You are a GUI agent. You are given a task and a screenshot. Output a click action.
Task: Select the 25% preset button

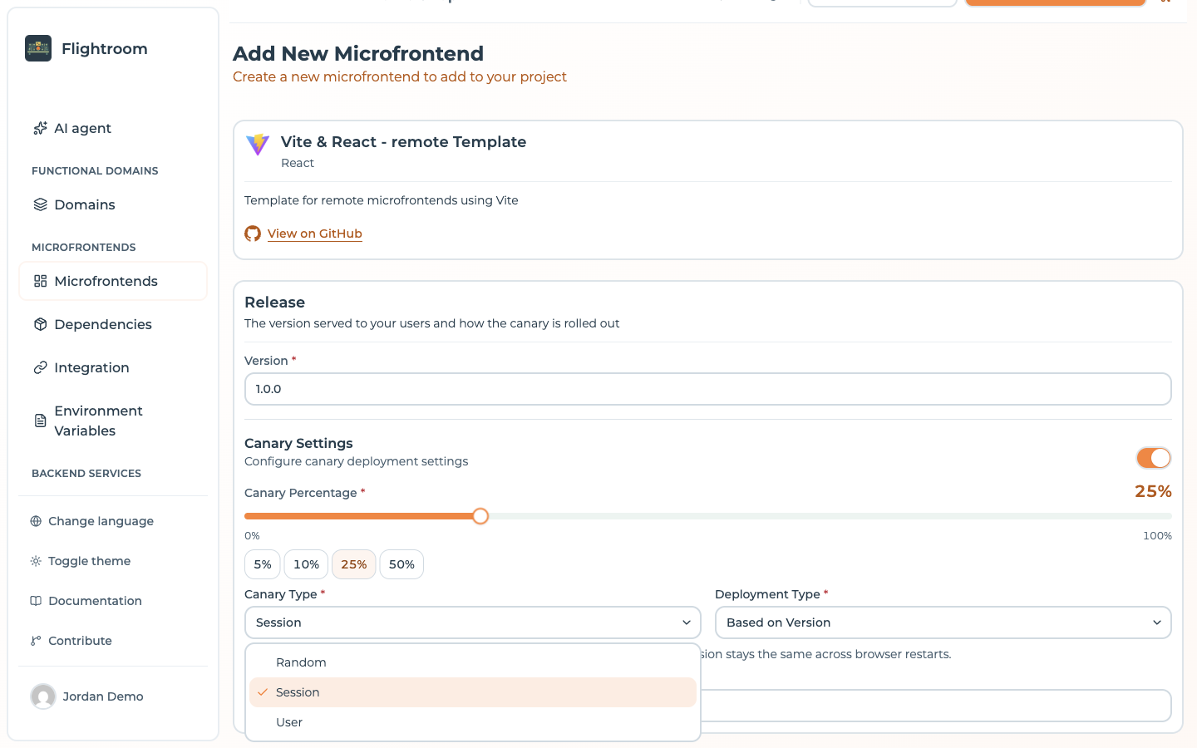(354, 564)
